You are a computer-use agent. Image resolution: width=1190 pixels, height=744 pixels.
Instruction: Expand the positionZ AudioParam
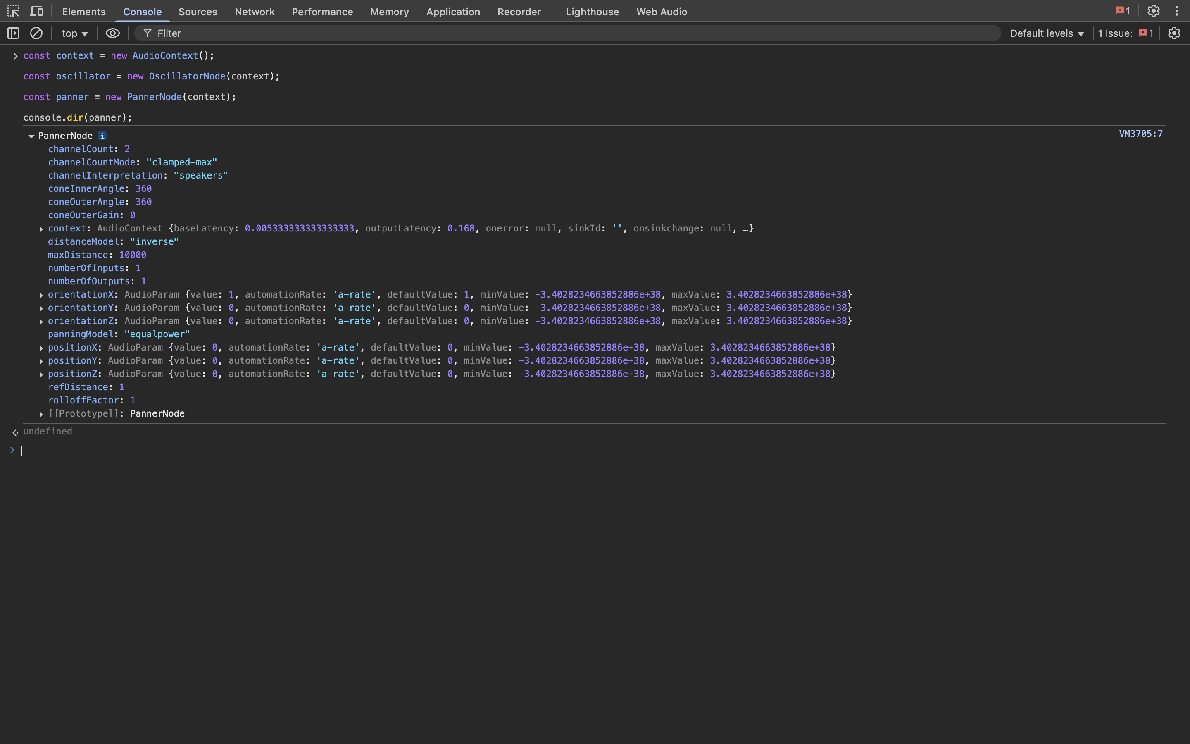[41, 374]
